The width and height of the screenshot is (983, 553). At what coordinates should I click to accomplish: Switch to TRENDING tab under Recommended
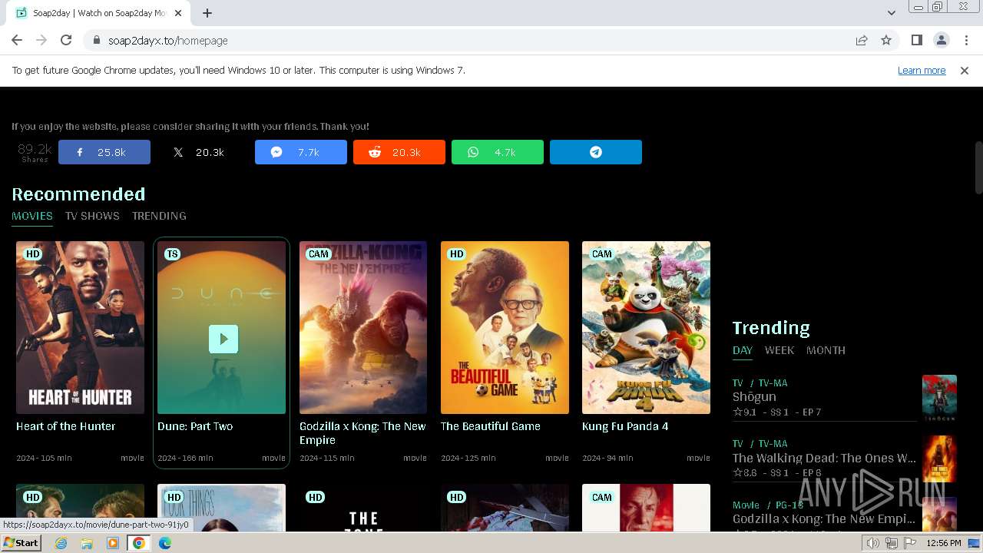[x=159, y=216]
